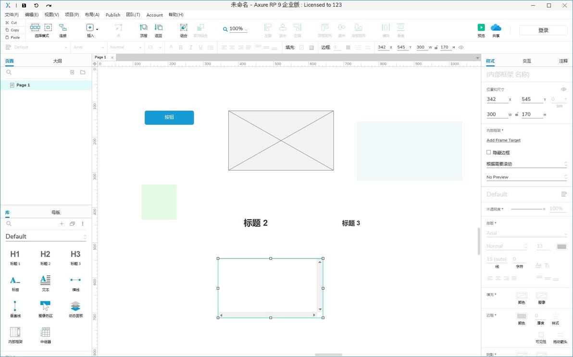Toggle the aspect ratio lock in style panel
Screen dimensions: 573x357
coord(517,114)
